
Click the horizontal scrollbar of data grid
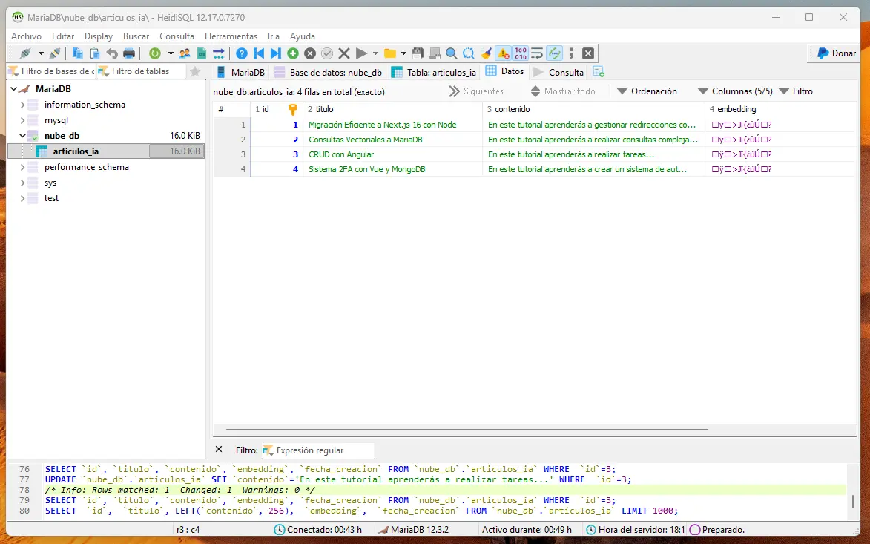467,429
